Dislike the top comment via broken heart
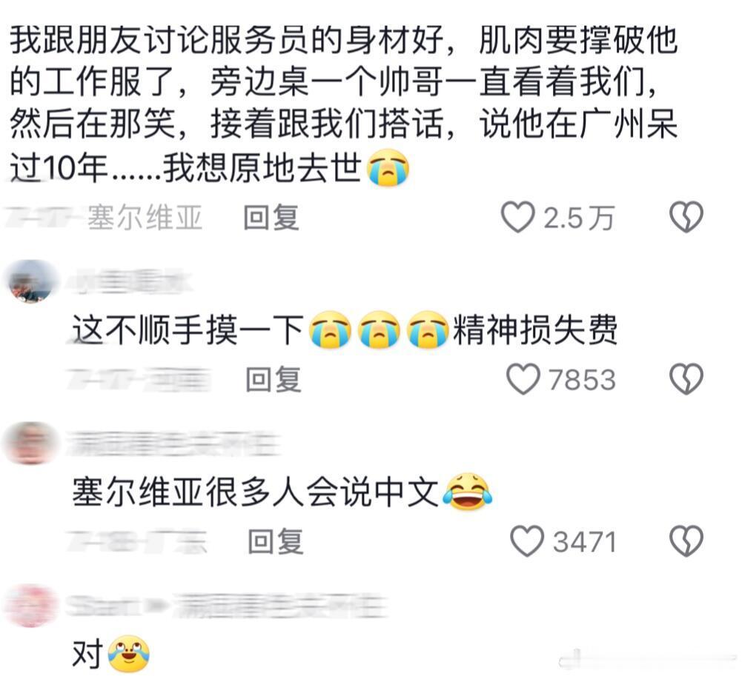742x676 pixels. point(686,217)
